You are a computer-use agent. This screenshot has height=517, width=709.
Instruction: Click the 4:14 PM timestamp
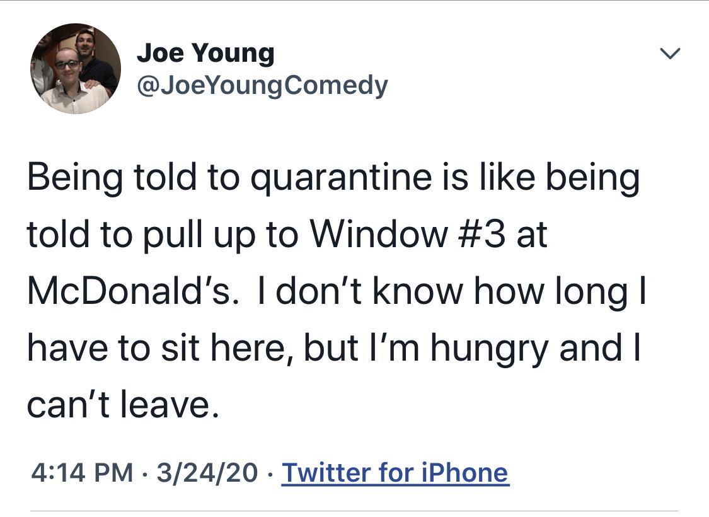click(x=82, y=472)
